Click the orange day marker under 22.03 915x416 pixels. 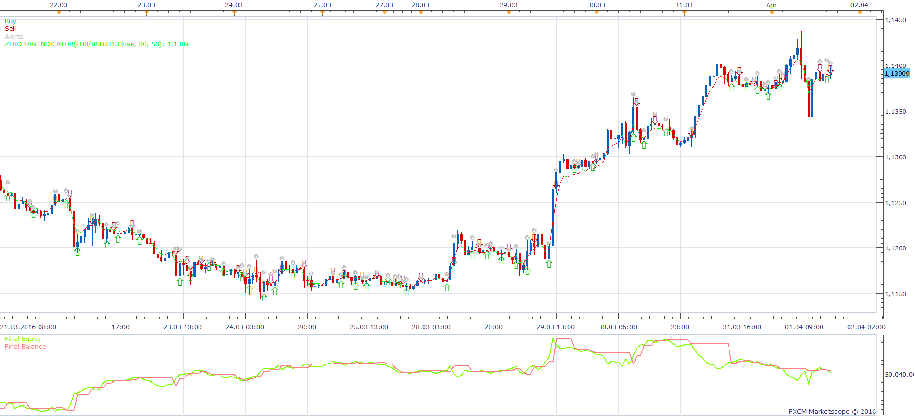(x=59, y=13)
